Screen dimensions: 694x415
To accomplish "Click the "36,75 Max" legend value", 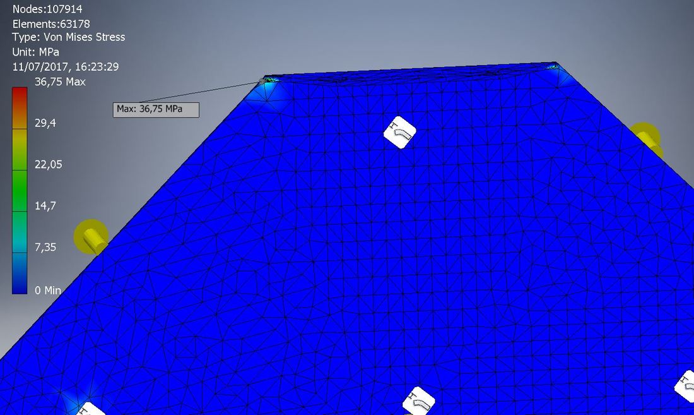I will [60, 82].
